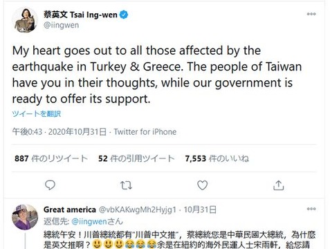Open Great america's profile avatar
Viewport: 332px width, 249px height.
[x=25, y=217]
